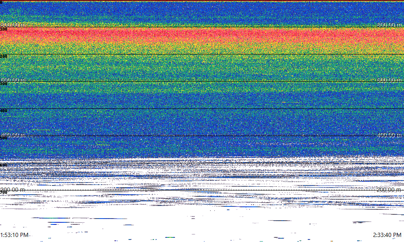Screen dimensions: 404x242
Task: Select the left-side 200.00 m range label
Action: coord(13,190)
